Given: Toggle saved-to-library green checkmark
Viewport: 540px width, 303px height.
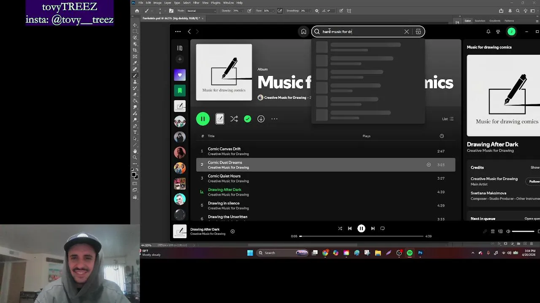Looking at the screenshot, I should coord(248,119).
